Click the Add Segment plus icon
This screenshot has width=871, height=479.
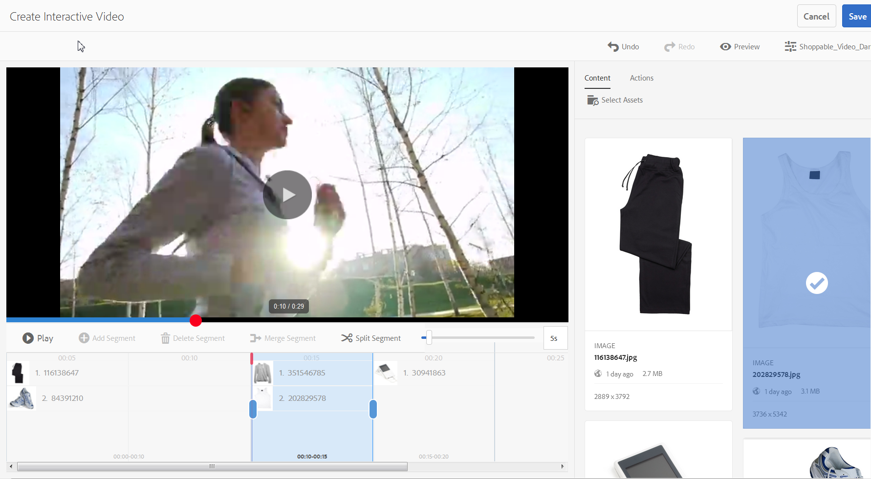click(x=84, y=338)
